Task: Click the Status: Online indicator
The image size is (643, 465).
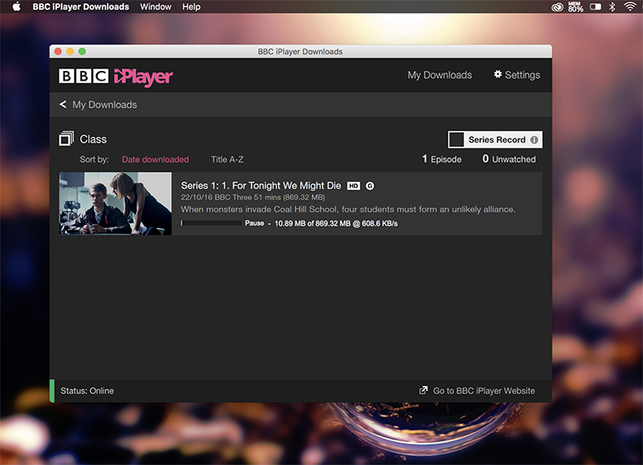Action: tap(87, 391)
